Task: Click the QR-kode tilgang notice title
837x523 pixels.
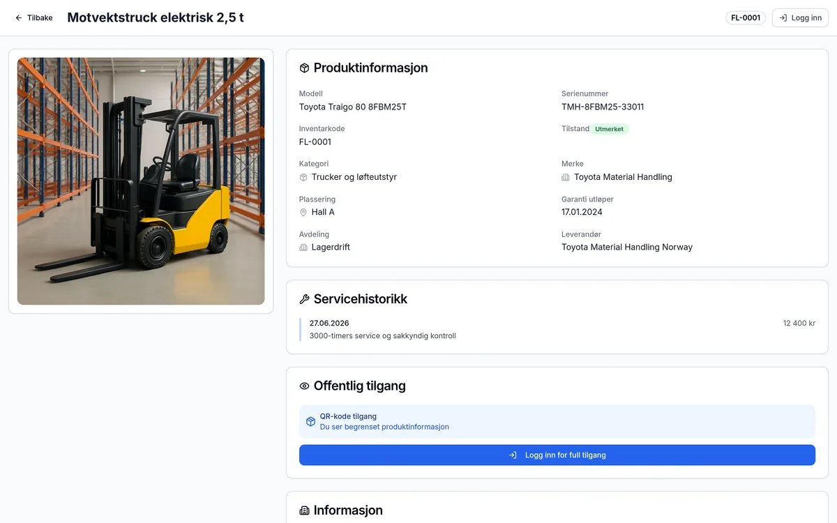Action: 348,416
